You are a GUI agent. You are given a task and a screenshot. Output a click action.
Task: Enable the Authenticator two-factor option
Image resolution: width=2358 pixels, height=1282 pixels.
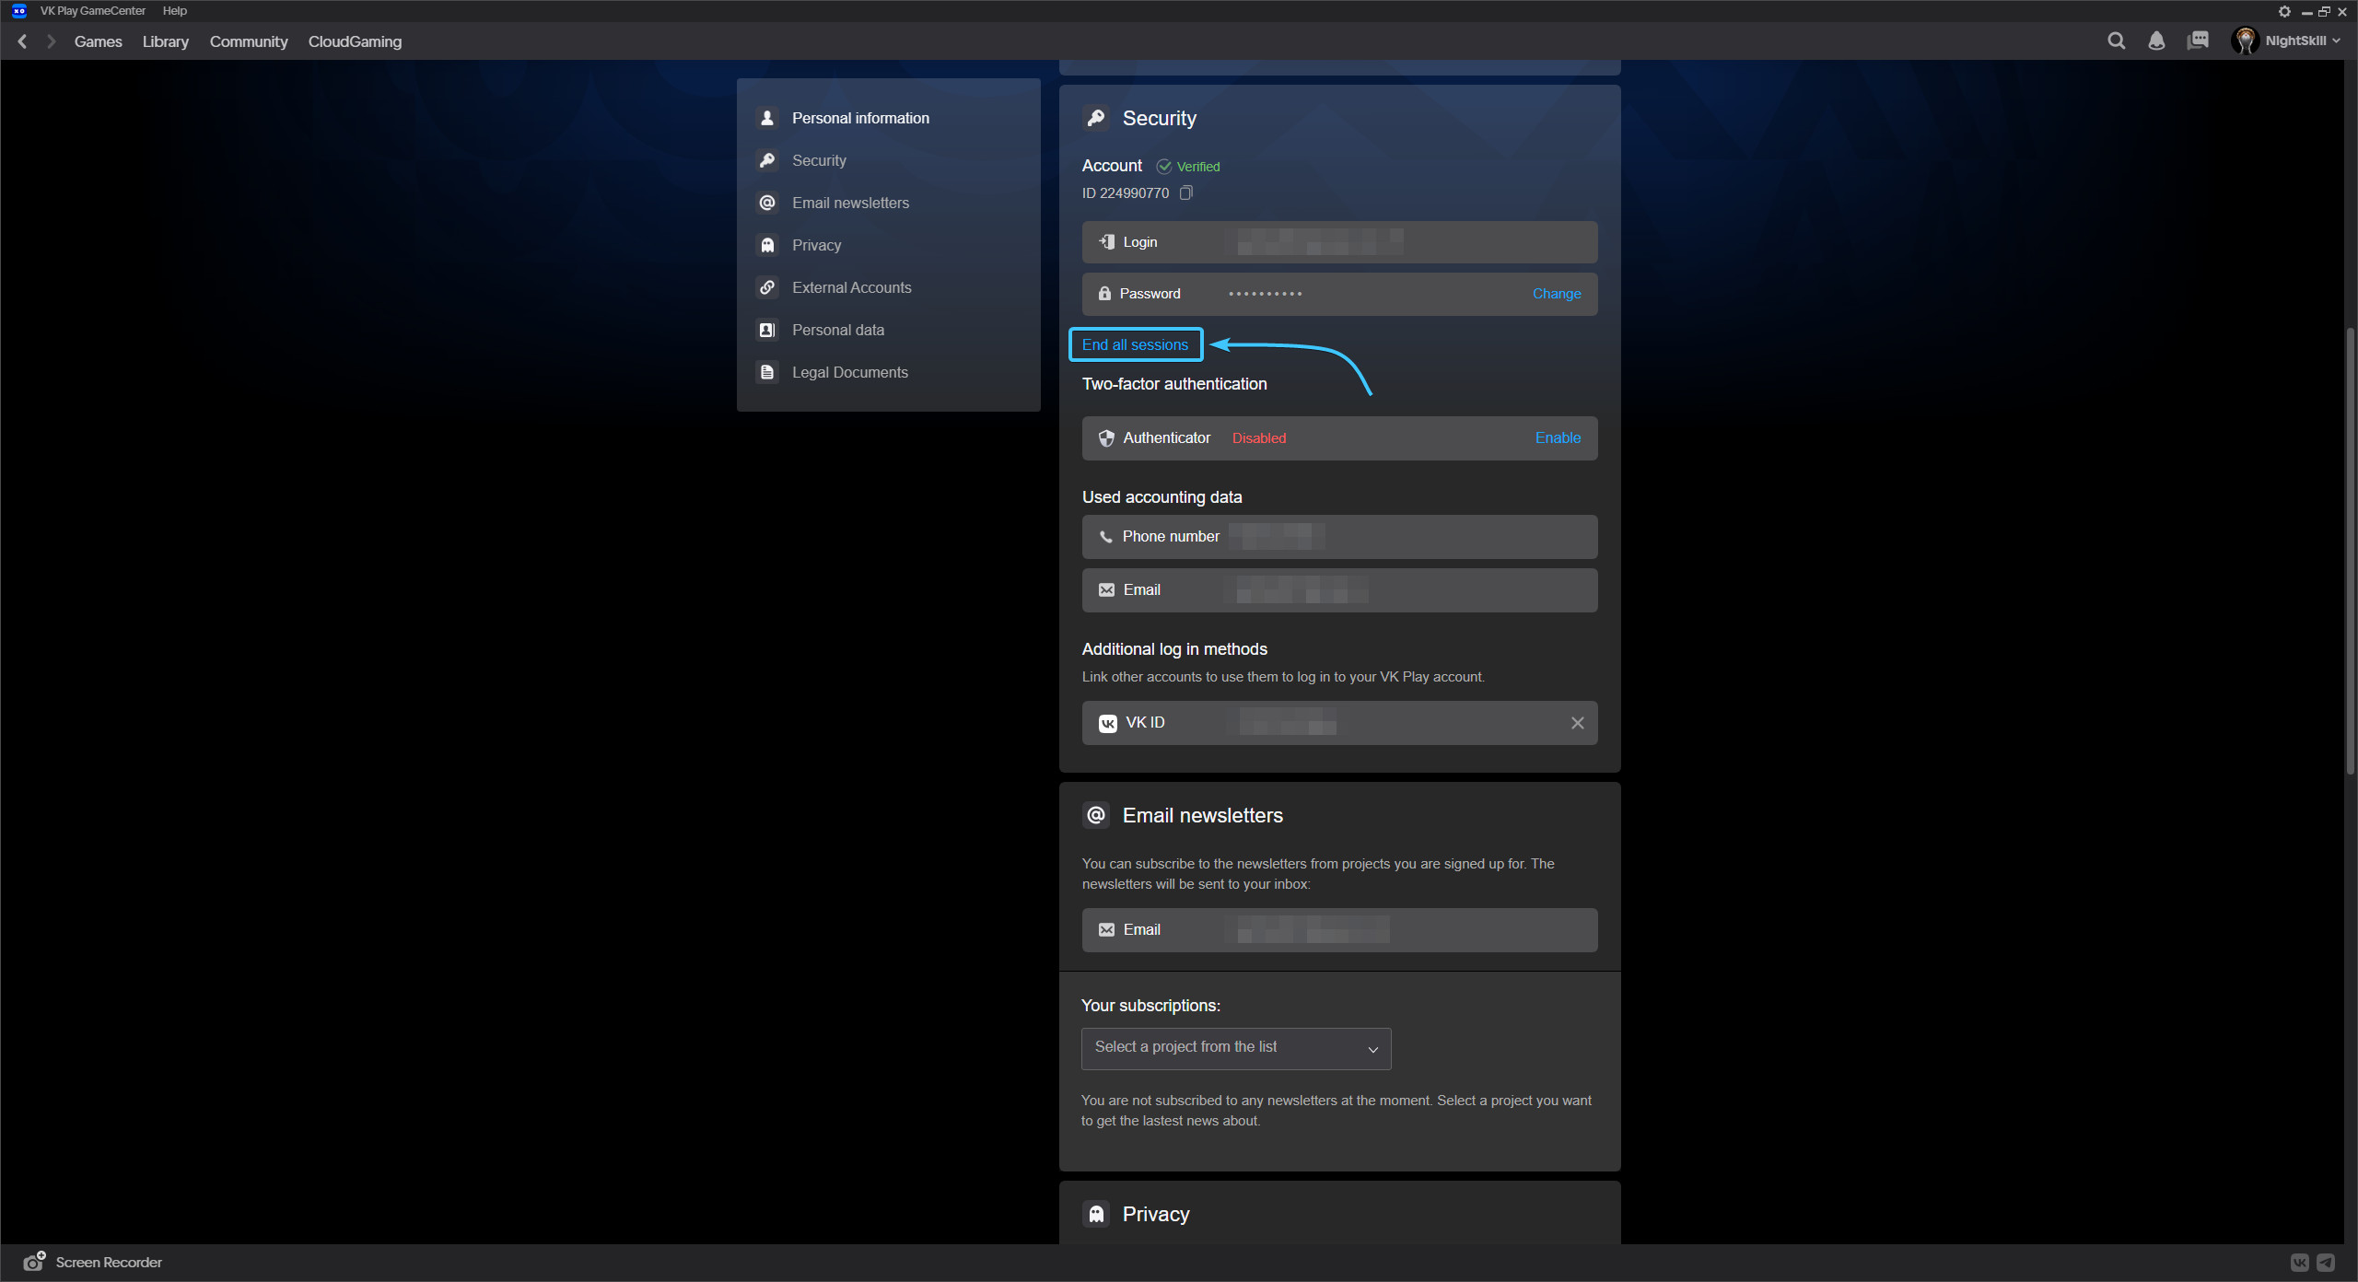click(x=1557, y=438)
